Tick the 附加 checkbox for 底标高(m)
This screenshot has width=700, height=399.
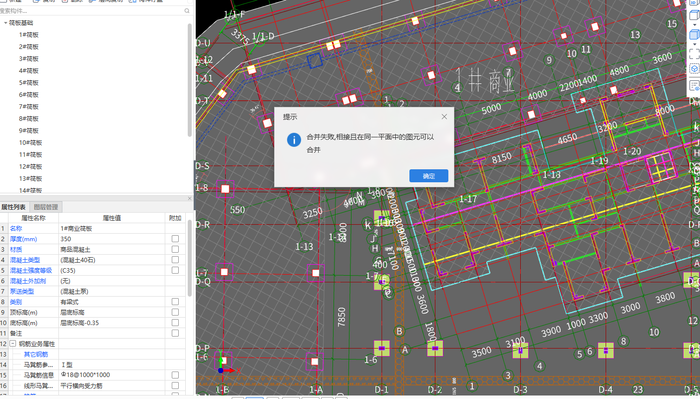(175, 323)
